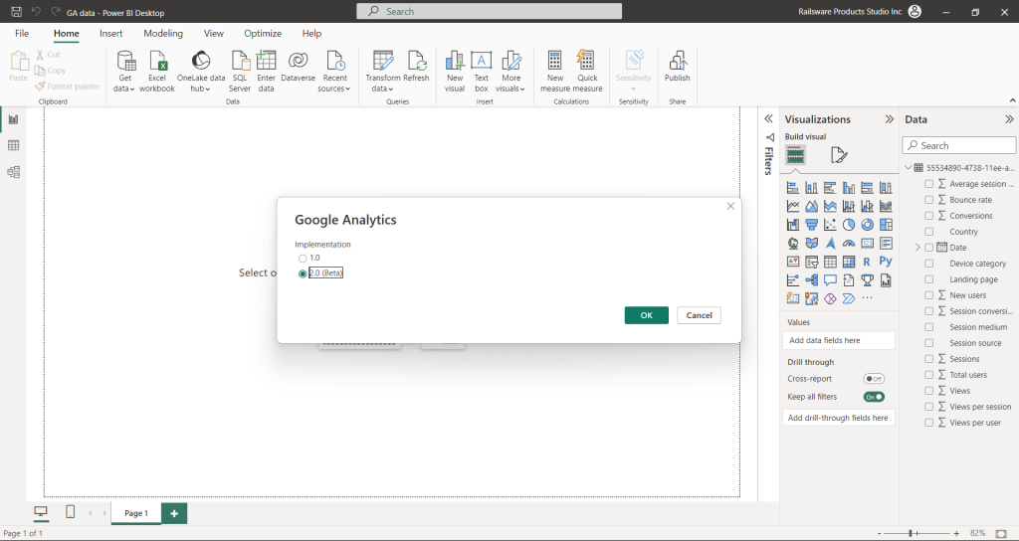Open the Format visual pane icon
The image size is (1019, 541).
(x=838, y=155)
